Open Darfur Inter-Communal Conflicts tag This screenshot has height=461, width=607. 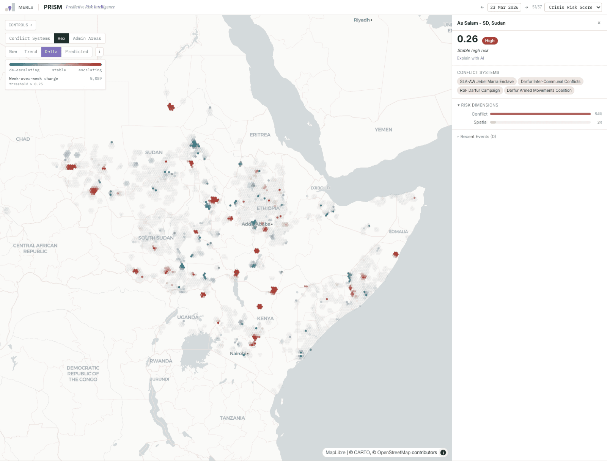(550, 82)
